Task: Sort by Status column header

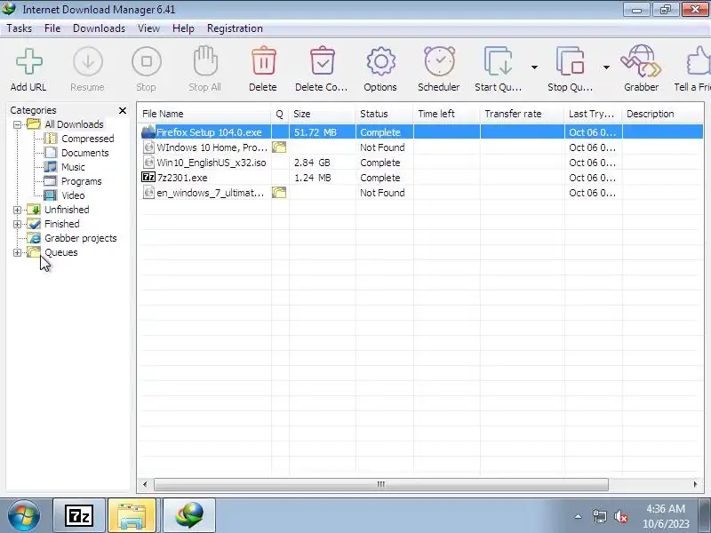Action: pos(385,114)
